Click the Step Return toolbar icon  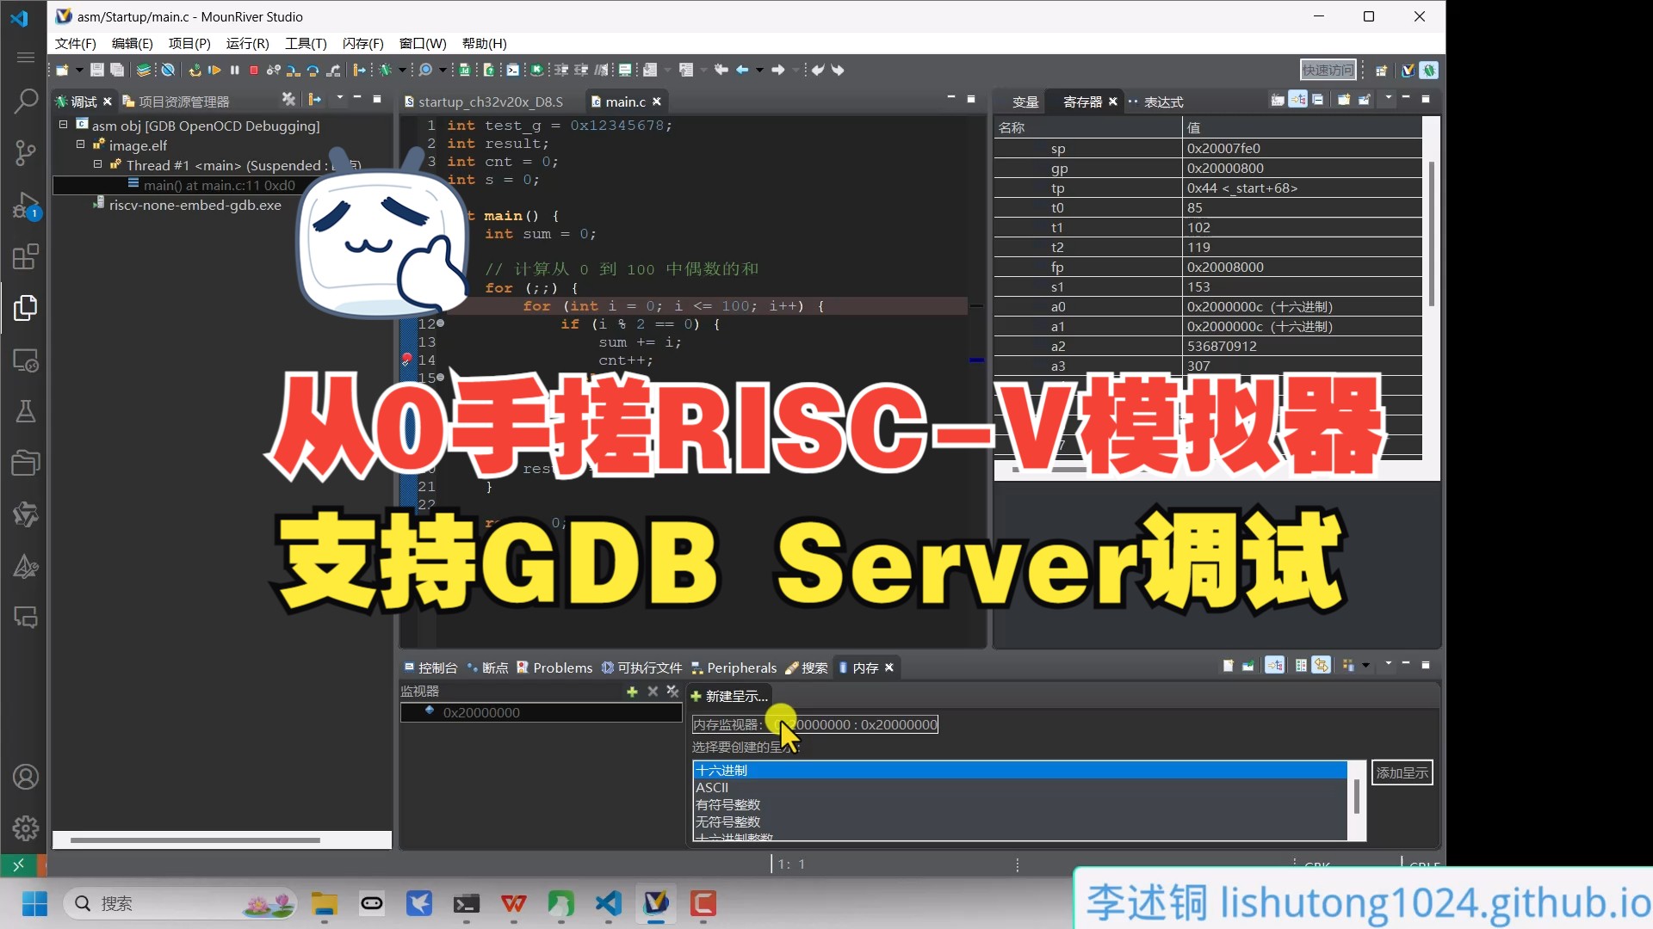point(333,70)
